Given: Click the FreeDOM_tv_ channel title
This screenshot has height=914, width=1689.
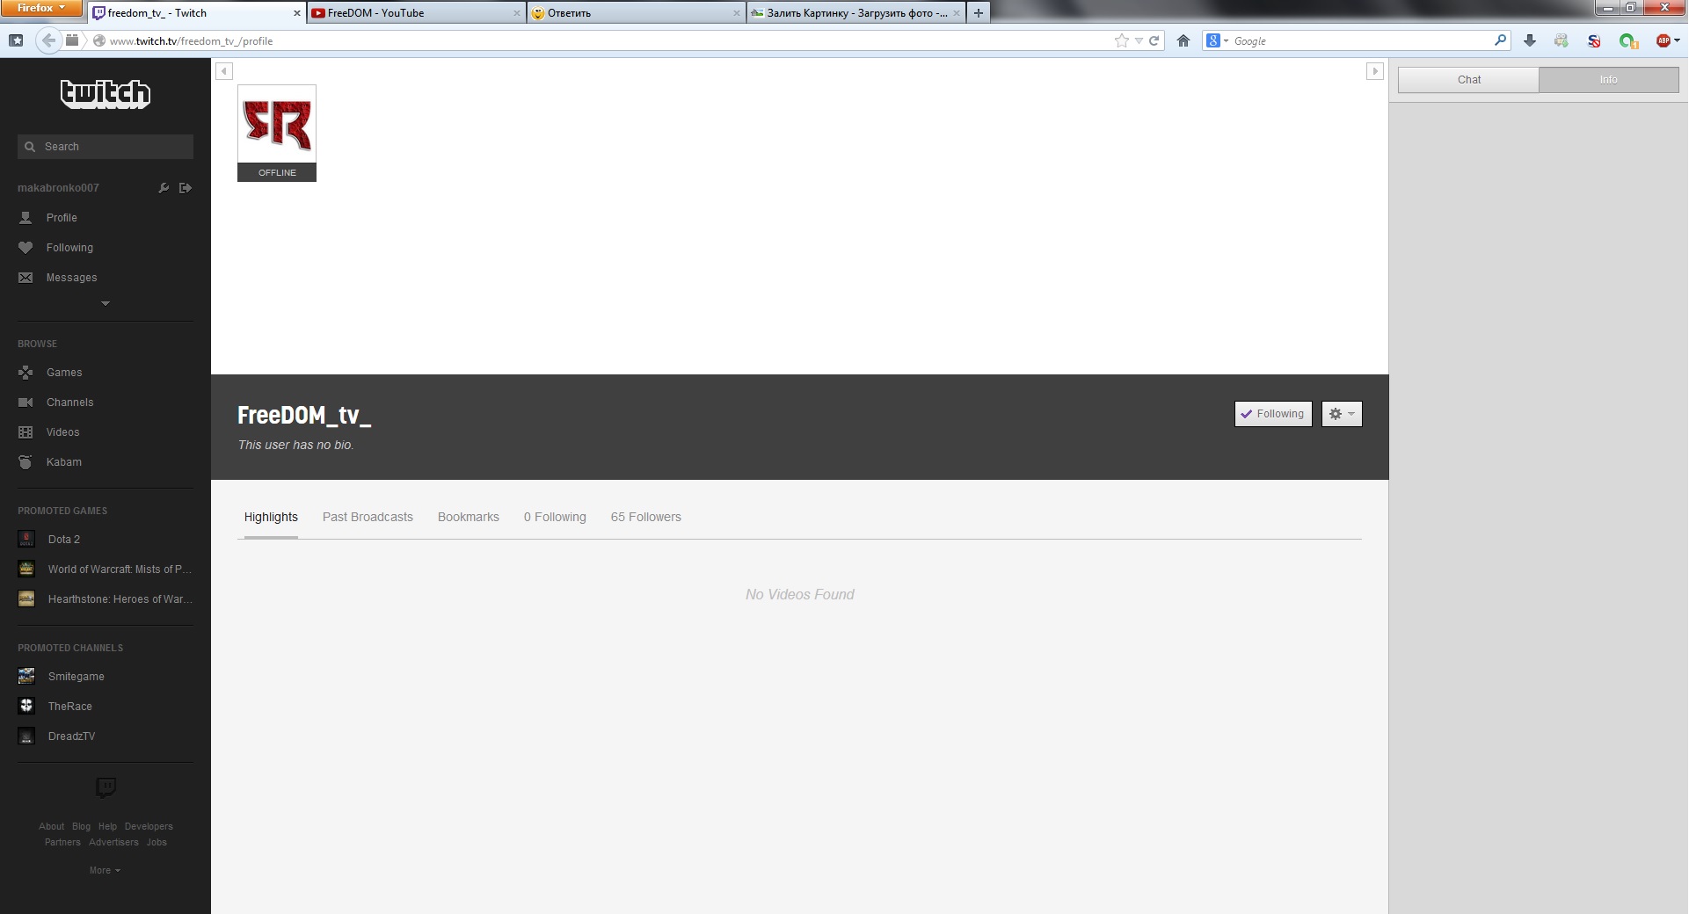Looking at the screenshot, I should [304, 415].
